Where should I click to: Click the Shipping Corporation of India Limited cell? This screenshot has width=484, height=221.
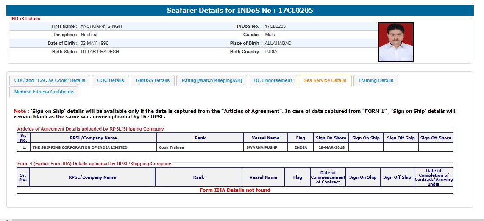coord(80,147)
